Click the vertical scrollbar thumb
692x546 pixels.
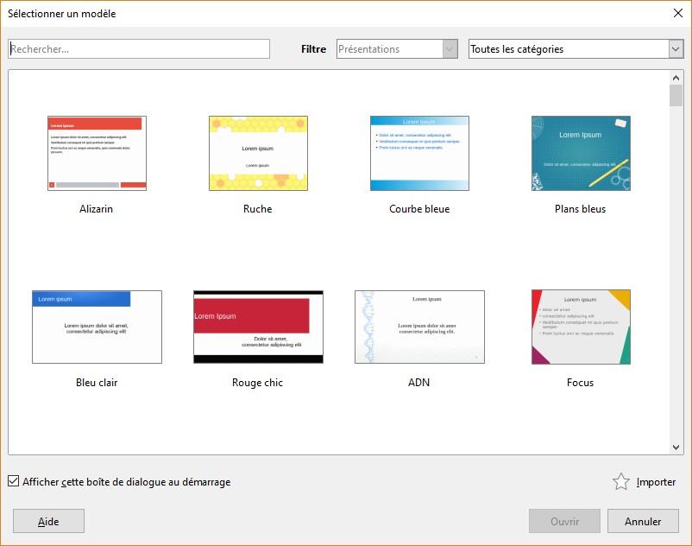point(676,96)
